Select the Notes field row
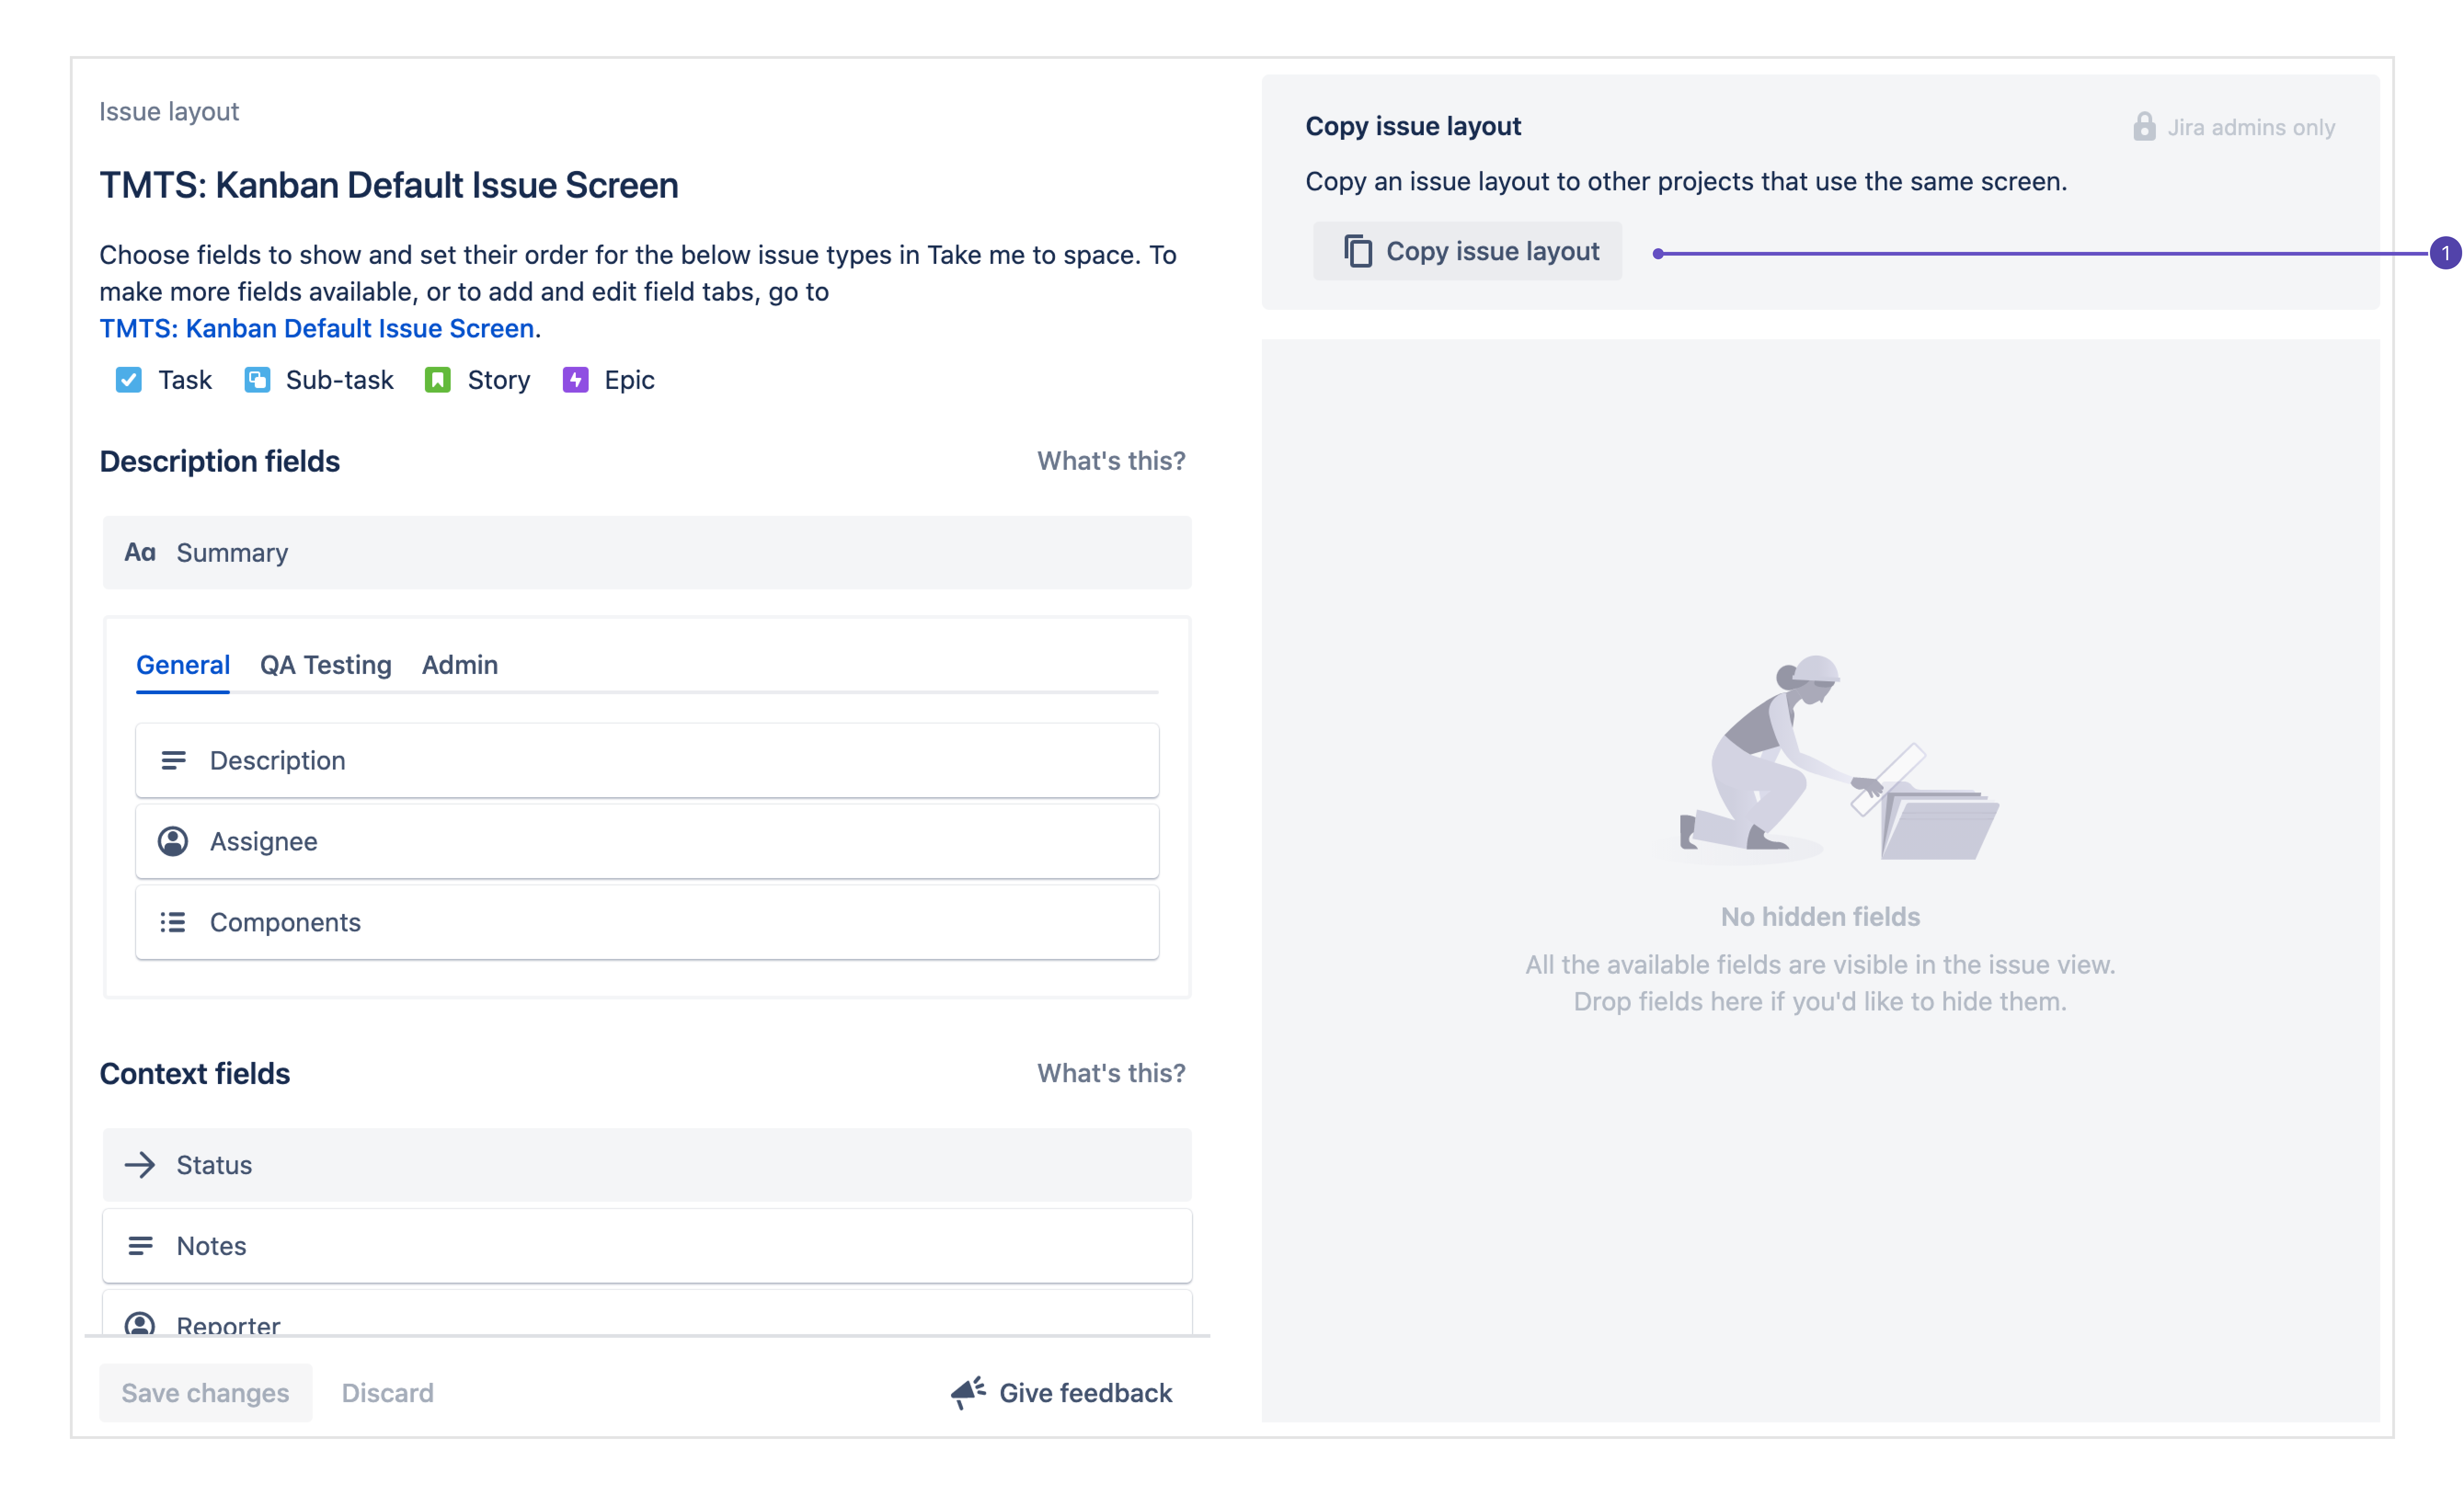2464x1495 pixels. pyautogui.click(x=647, y=1246)
